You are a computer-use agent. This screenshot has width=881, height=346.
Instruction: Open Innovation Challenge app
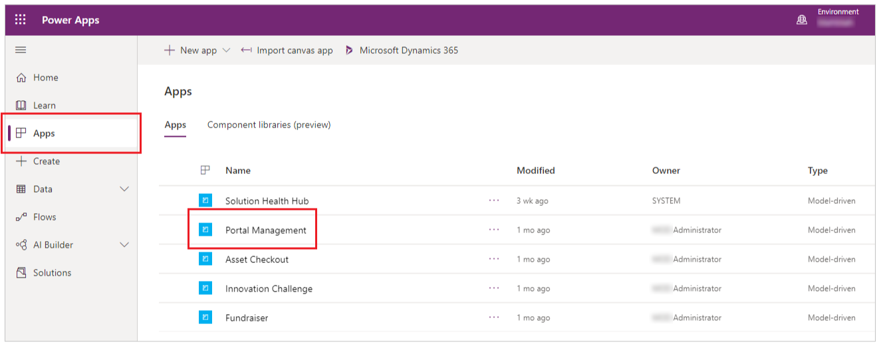pos(269,289)
